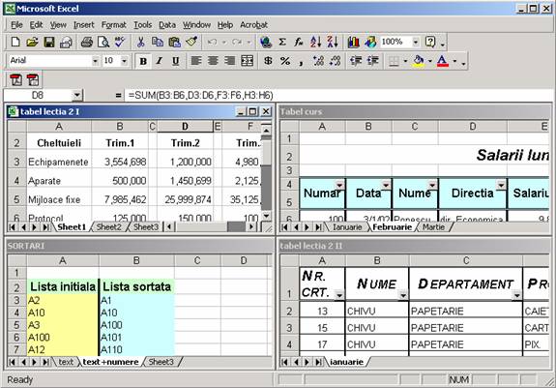556x388 pixels.
Task: Select the Sort Ascending icon
Action: [315, 43]
